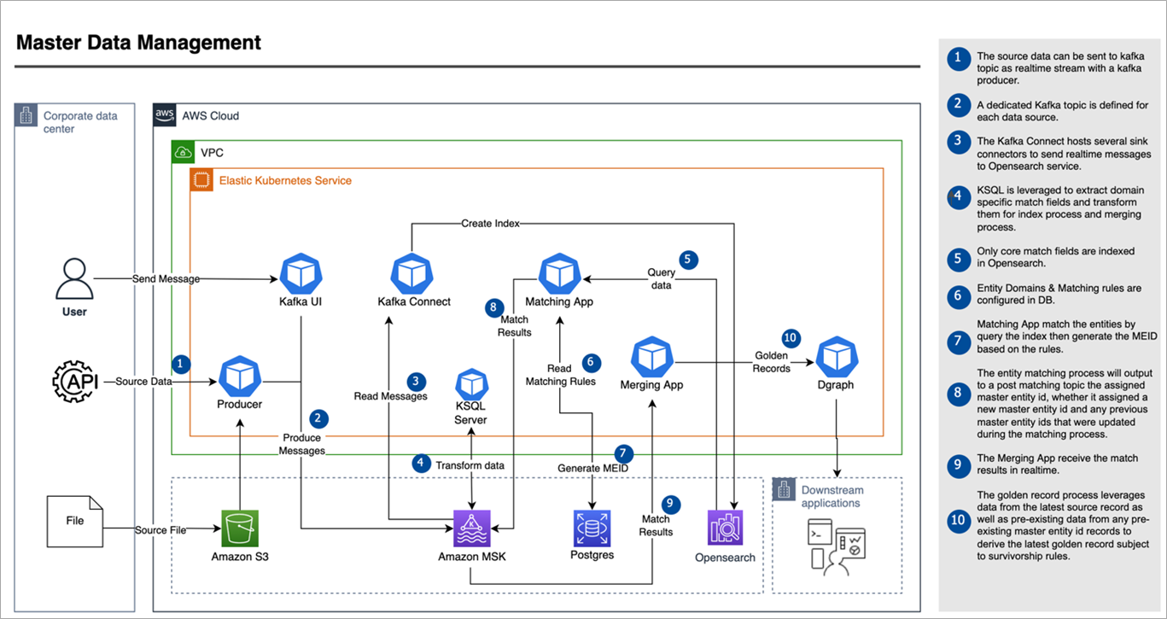Select the Opensearch icon
The height and width of the screenshot is (619, 1167).
[x=726, y=528]
